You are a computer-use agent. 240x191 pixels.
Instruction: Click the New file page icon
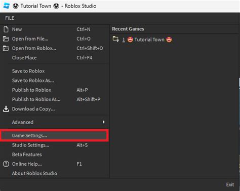tap(6, 29)
